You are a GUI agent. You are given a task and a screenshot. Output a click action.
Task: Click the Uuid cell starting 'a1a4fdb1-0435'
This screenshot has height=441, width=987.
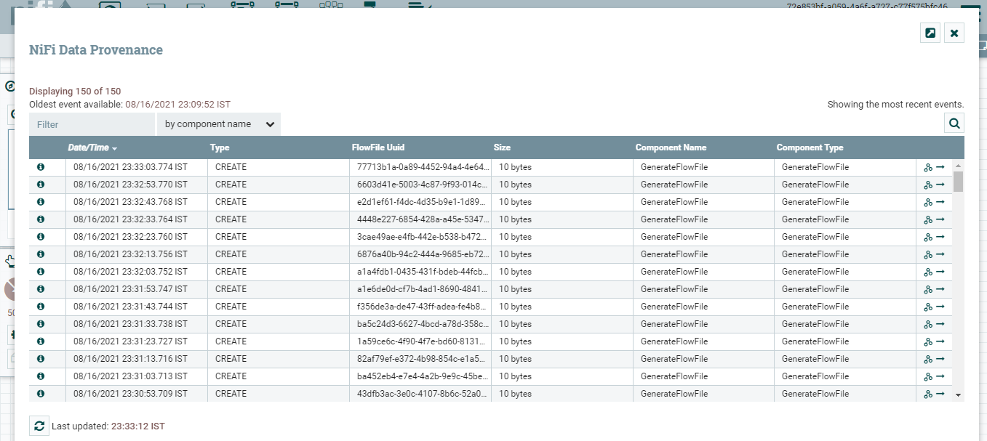point(420,272)
